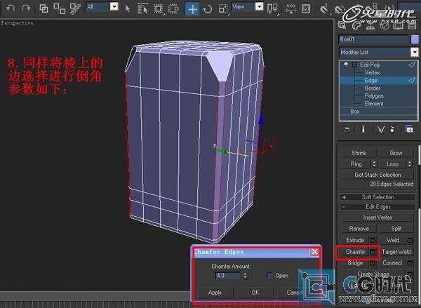Open Configure Modifier Sets icon
421x308 pixels.
409,129
